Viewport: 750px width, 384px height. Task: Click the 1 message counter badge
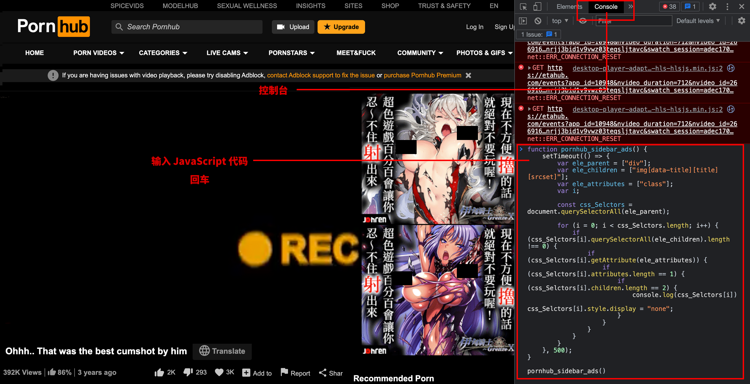click(x=690, y=7)
